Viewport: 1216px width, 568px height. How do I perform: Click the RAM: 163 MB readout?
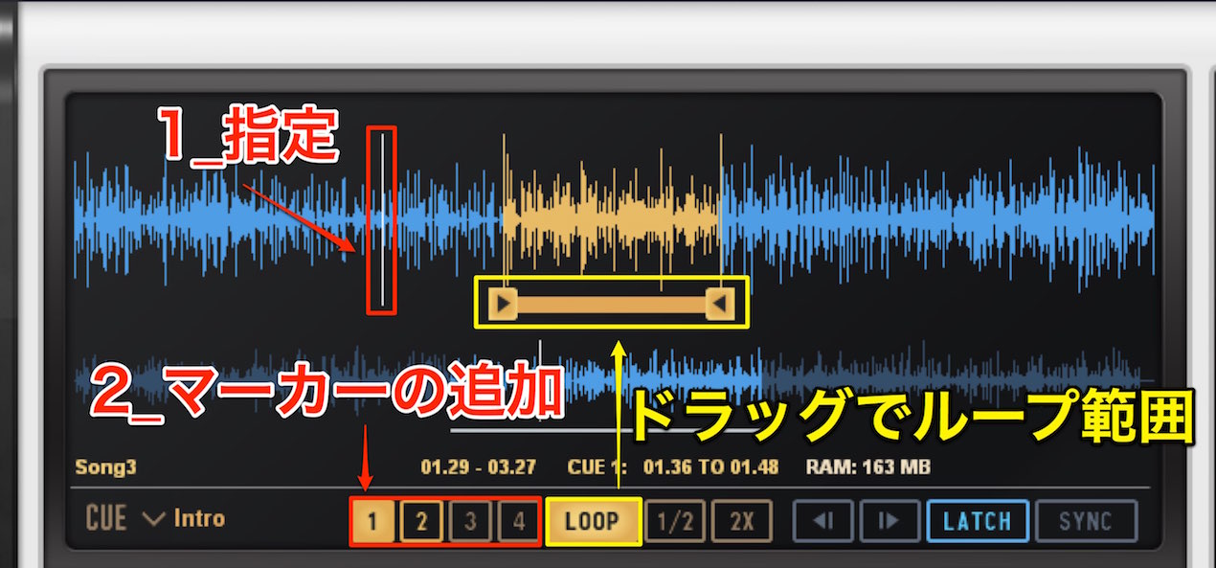(869, 468)
